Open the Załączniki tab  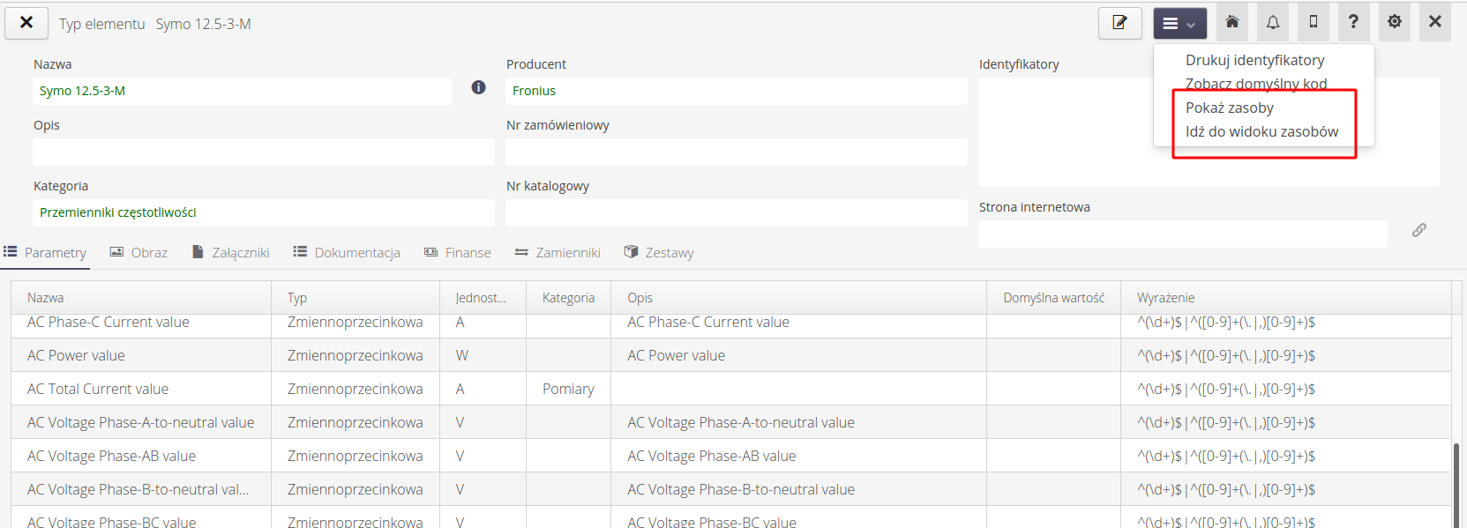(x=231, y=253)
